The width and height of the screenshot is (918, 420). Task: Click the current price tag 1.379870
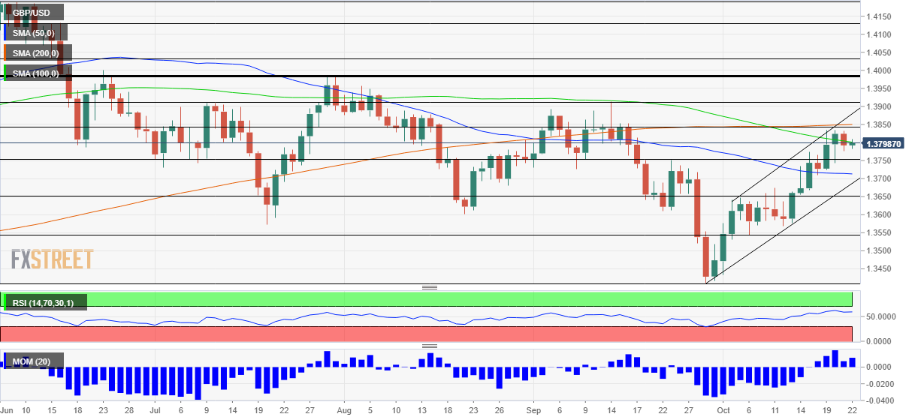point(883,143)
